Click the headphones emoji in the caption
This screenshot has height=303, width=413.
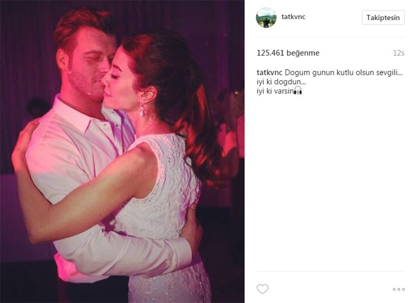click(298, 91)
